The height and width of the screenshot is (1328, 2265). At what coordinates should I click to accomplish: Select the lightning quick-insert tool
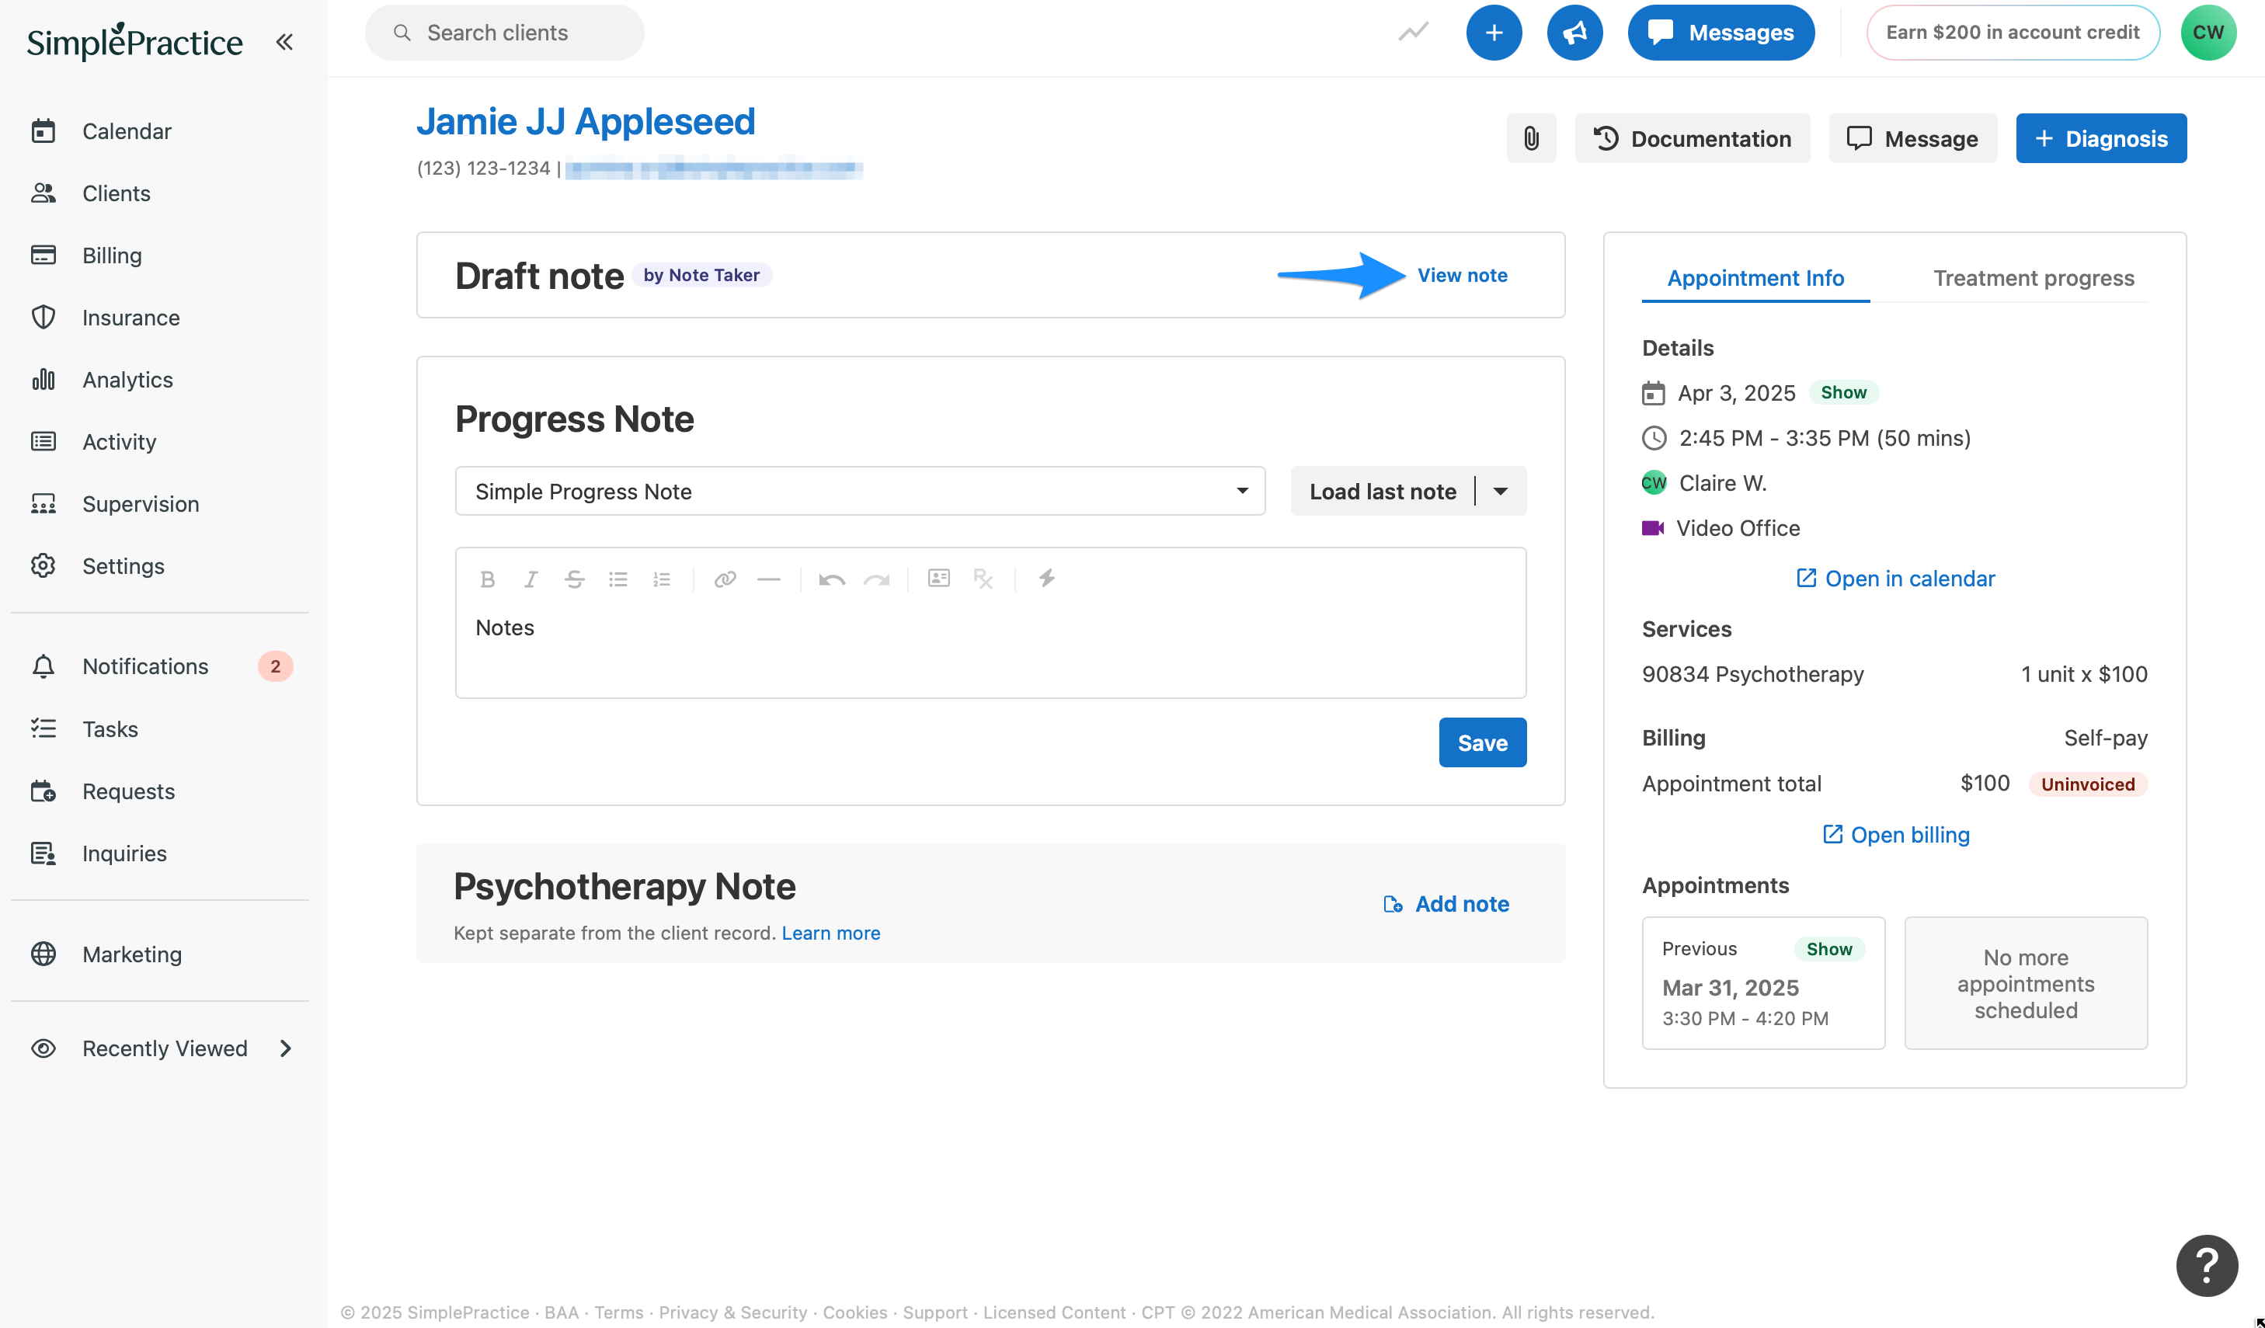tap(1046, 579)
